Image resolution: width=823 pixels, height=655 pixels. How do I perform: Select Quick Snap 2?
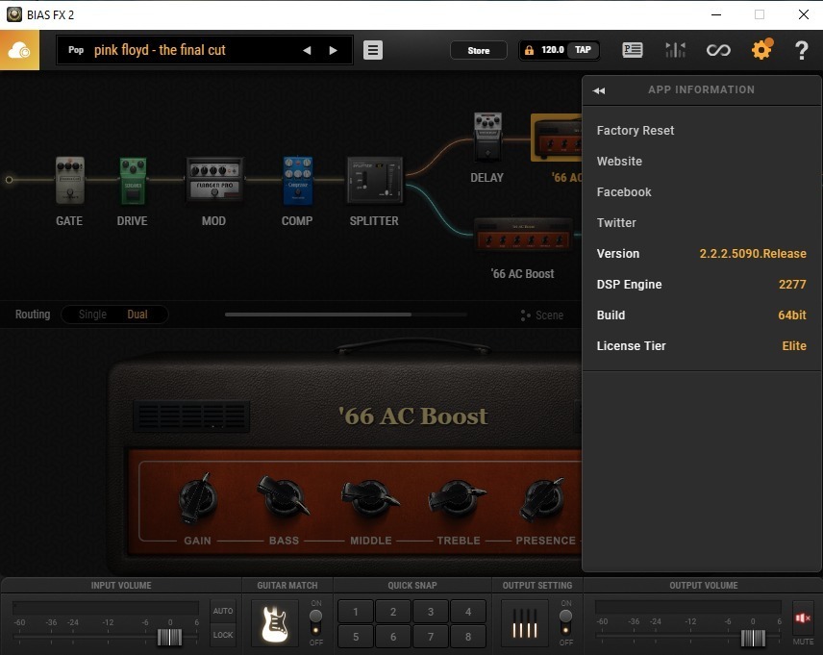pos(393,612)
